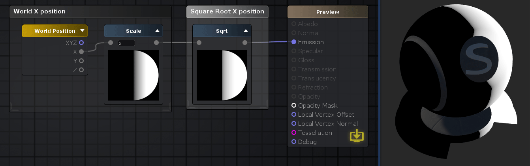The height and width of the screenshot is (166, 530).
Task: Expand the World Position node dropdown arrow
Action: click(82, 31)
